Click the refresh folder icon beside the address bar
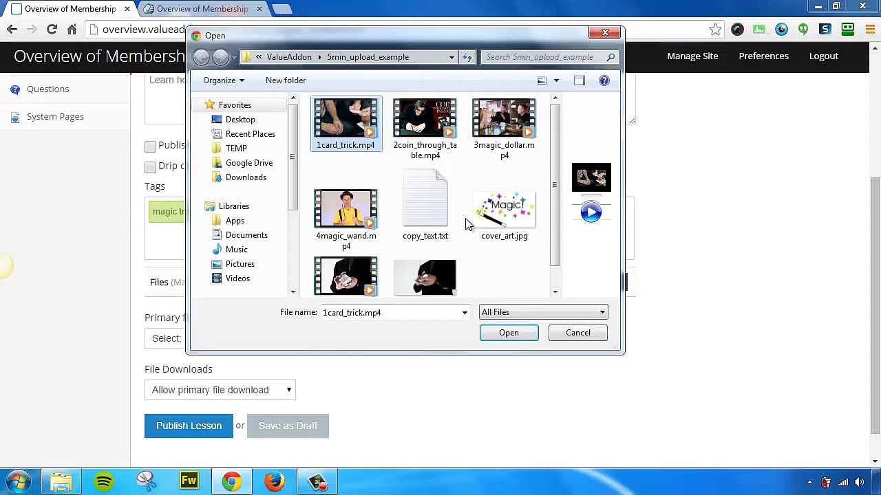The height and width of the screenshot is (495, 881). click(467, 57)
